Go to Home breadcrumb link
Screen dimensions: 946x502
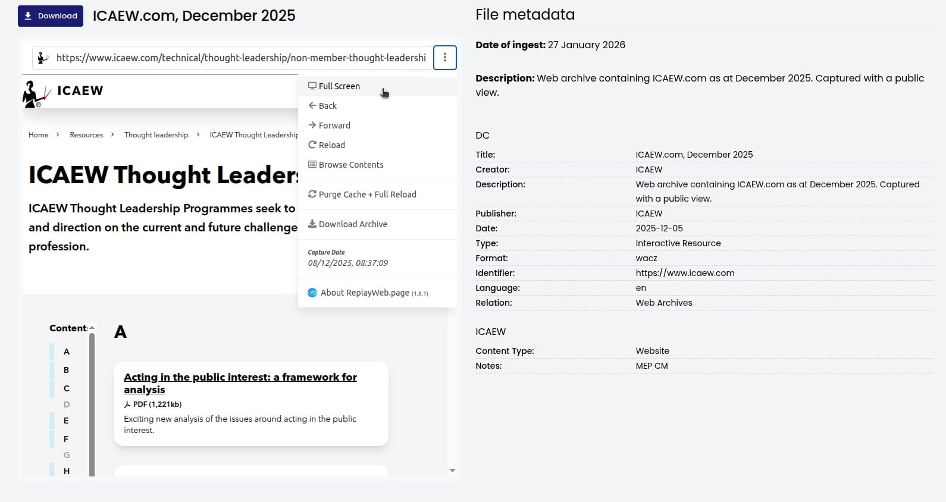click(x=38, y=135)
